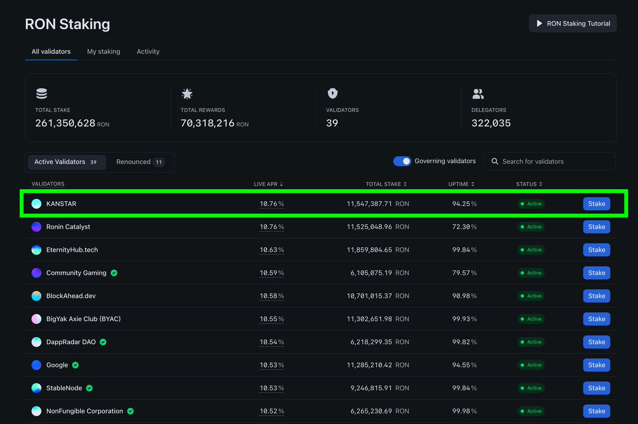Stake with BigYak Axie Club validator

[597, 319]
